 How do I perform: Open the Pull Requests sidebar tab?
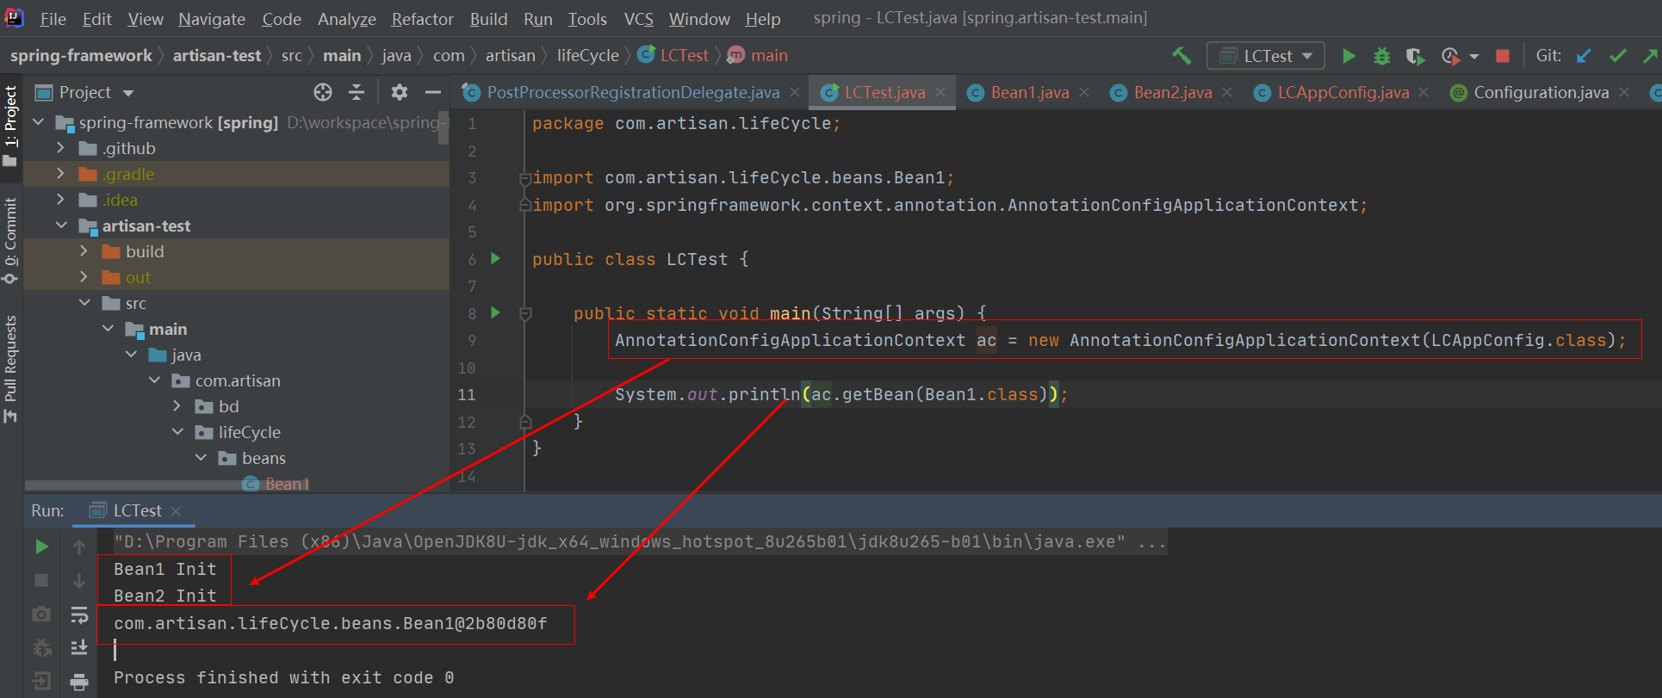(10, 368)
